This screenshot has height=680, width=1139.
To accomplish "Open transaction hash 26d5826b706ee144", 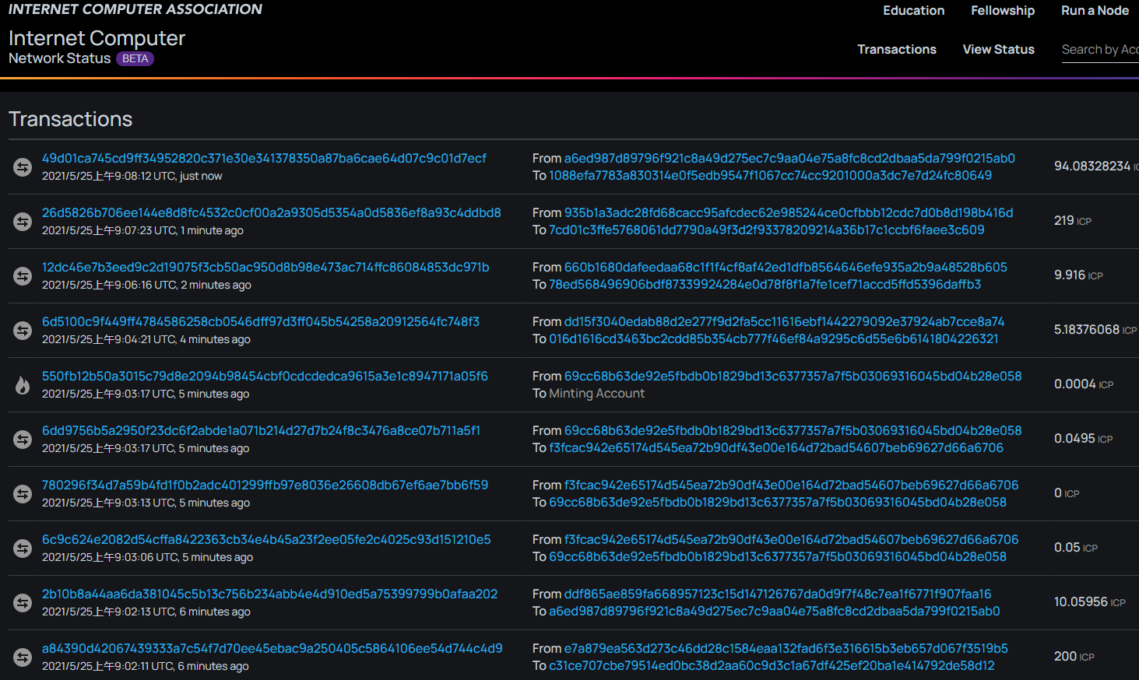I will point(271,212).
